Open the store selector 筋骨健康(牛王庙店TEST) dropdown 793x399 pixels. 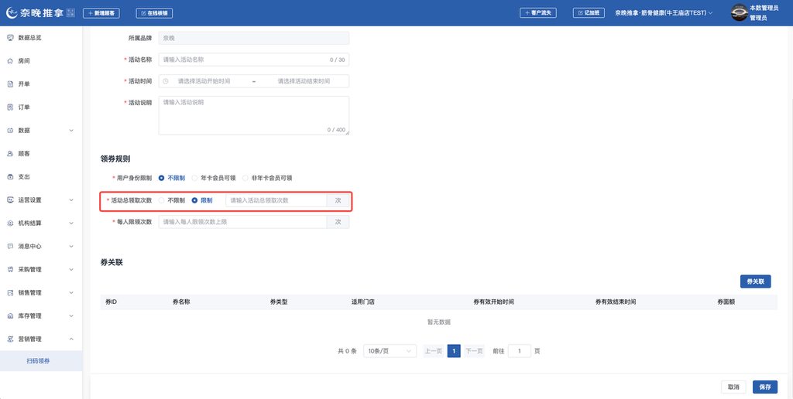(664, 13)
